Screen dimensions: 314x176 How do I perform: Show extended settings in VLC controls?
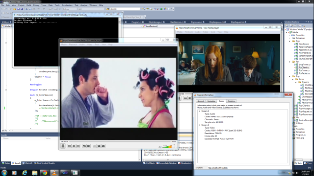(x=88, y=146)
